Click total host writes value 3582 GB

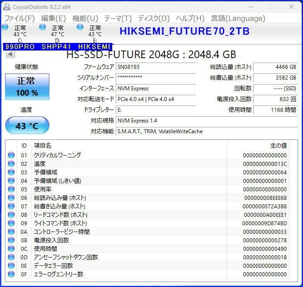click(x=276, y=77)
